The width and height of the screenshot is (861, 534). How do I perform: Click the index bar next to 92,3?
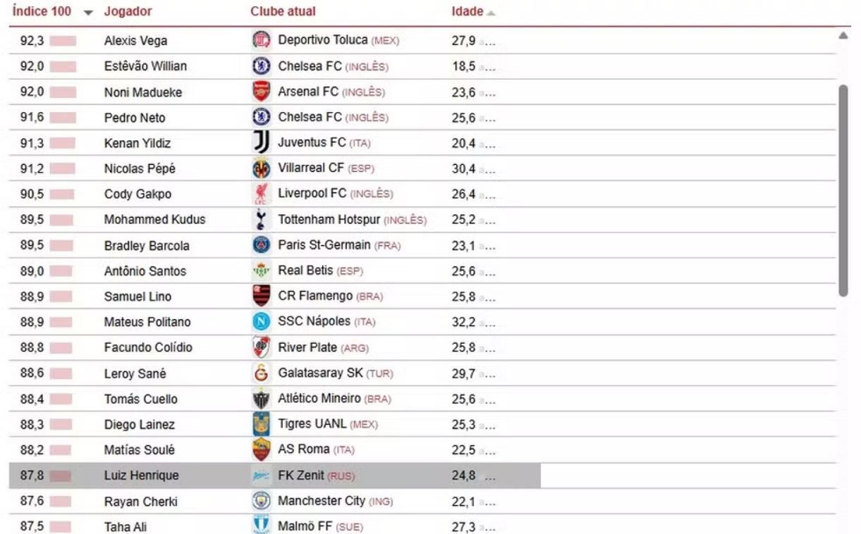pyautogui.click(x=63, y=40)
